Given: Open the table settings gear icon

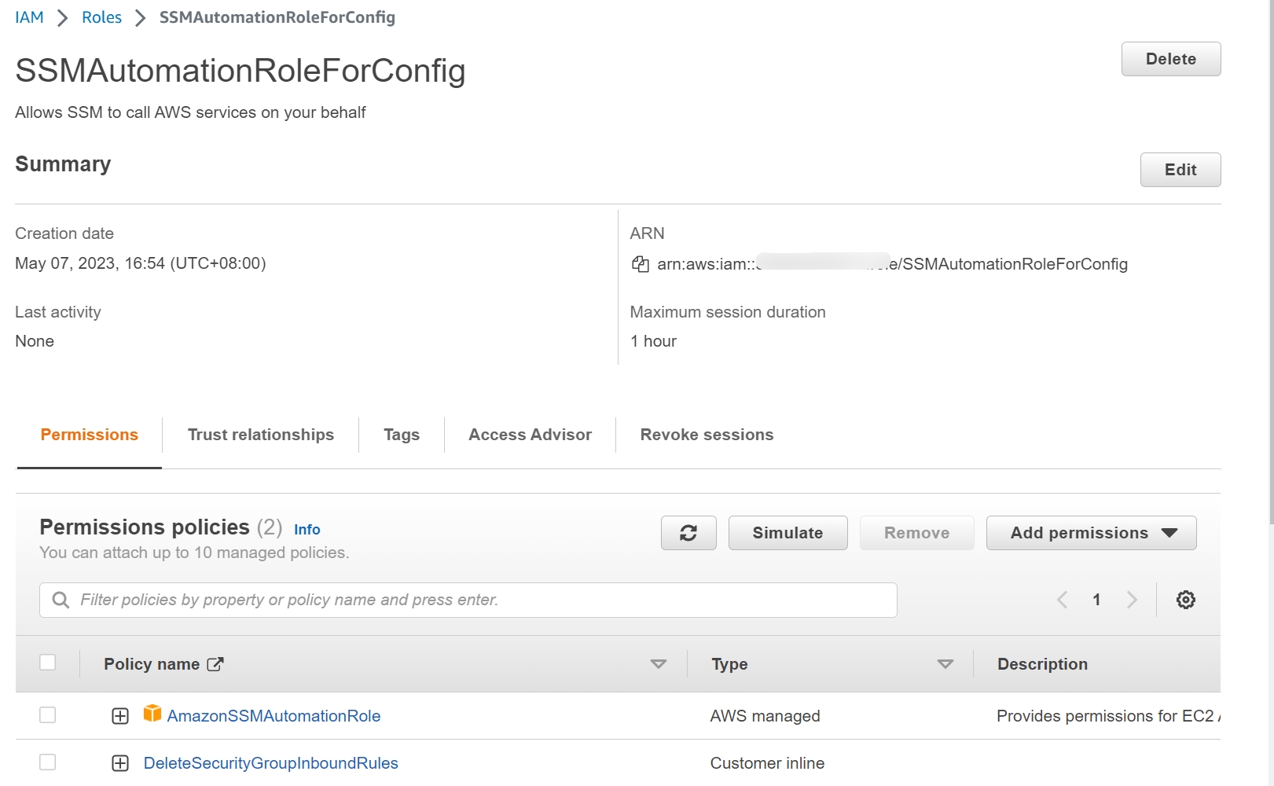Looking at the screenshot, I should pyautogui.click(x=1185, y=600).
